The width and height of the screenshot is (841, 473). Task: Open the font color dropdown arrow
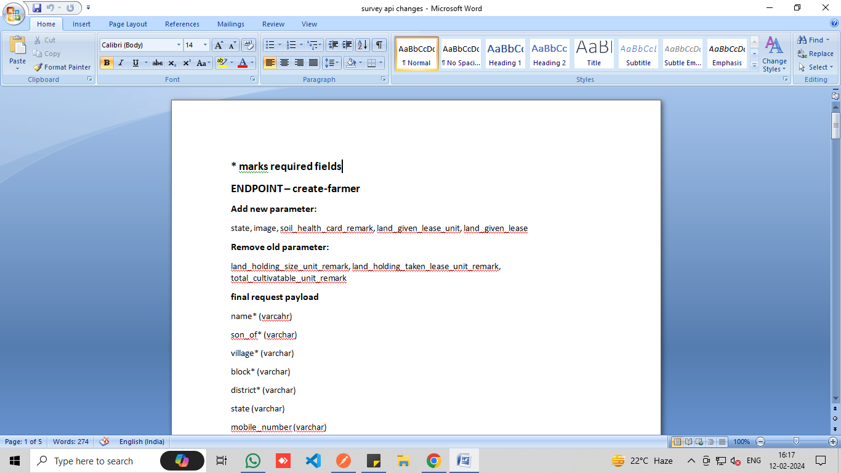point(252,63)
